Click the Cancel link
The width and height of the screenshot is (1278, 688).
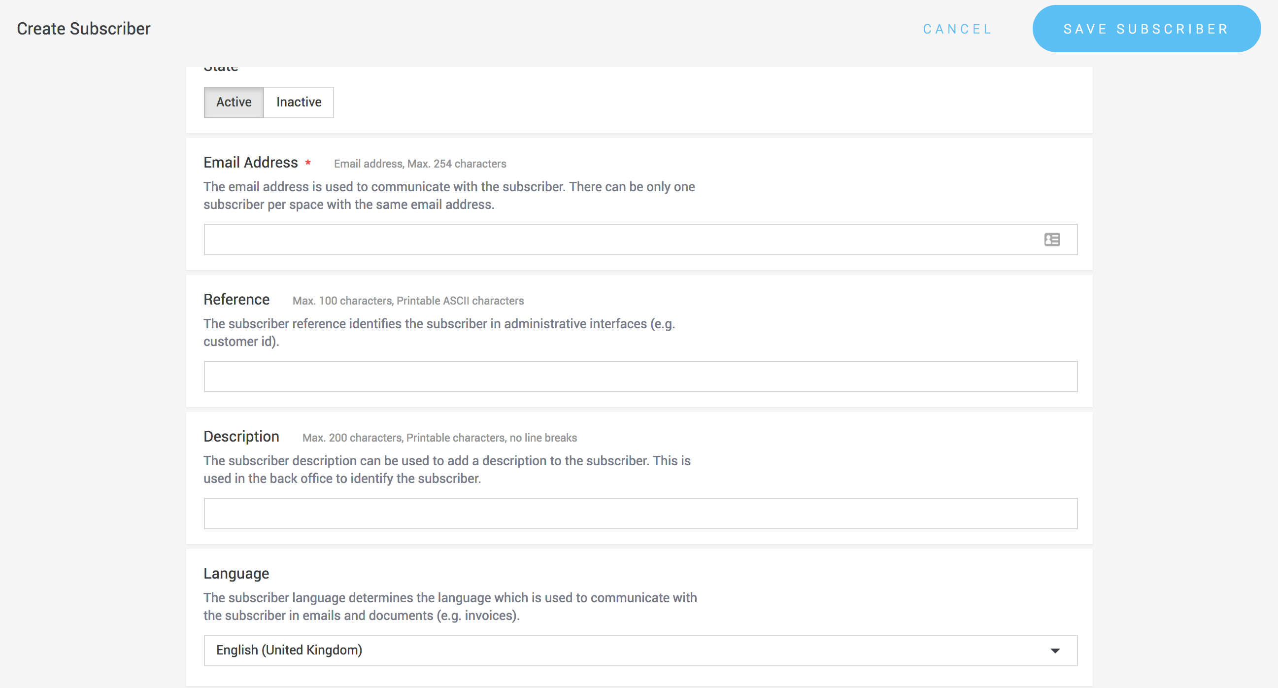pos(957,29)
